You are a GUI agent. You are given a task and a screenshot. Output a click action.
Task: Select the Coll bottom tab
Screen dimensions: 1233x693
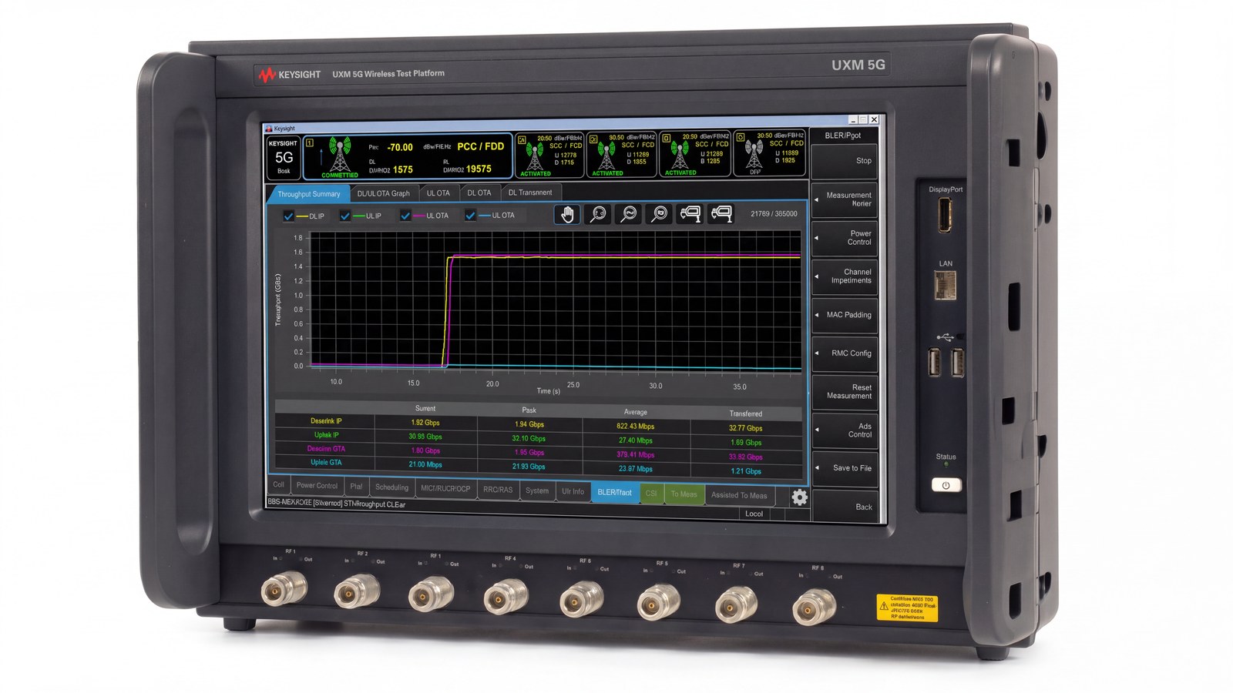[x=278, y=485]
